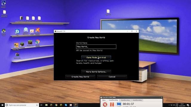Open File Explorer from the taskbar
191x107 pixels.
coord(47,105)
